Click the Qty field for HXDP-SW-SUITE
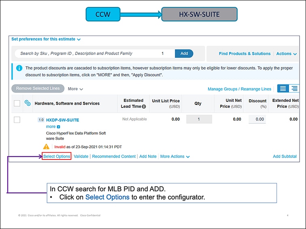Image resolution: width=306 pixels, height=229 pixels. 199,119
